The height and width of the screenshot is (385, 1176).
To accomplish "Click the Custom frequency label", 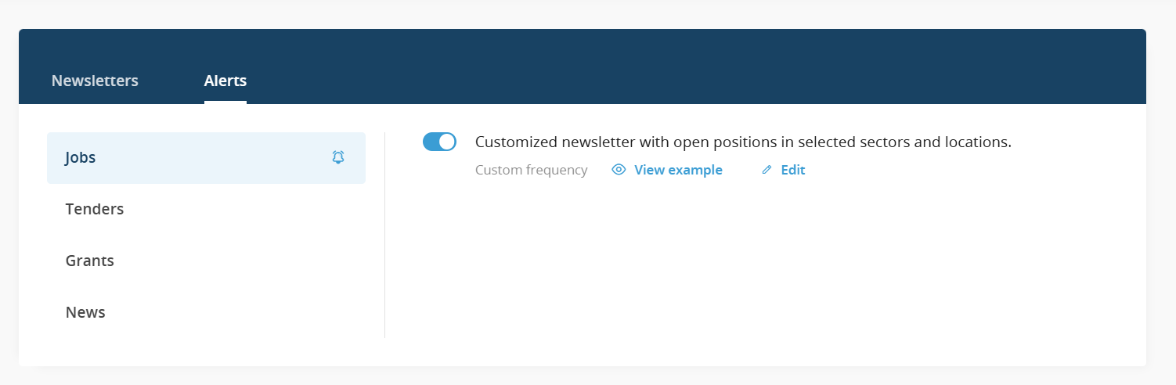I will [x=531, y=170].
